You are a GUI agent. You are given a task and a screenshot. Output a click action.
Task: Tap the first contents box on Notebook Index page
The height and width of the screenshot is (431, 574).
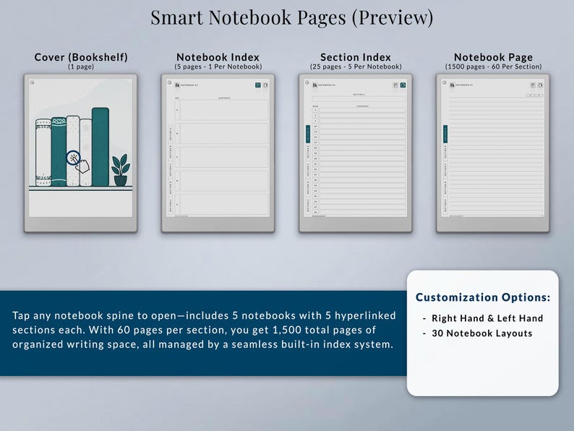click(x=223, y=110)
